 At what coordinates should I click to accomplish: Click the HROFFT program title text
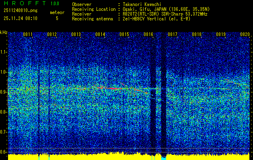[25, 3]
